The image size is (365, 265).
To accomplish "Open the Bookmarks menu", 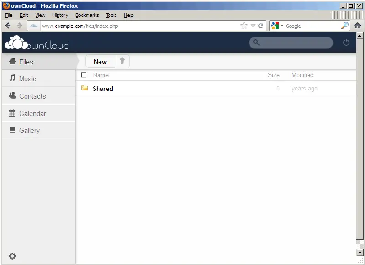I will (87, 15).
